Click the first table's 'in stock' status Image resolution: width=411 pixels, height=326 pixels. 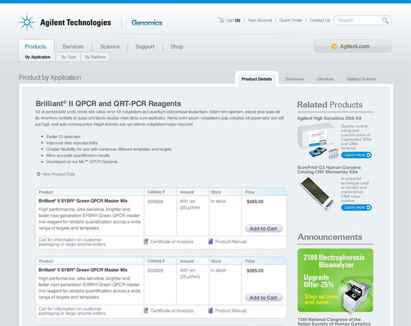coord(218,201)
